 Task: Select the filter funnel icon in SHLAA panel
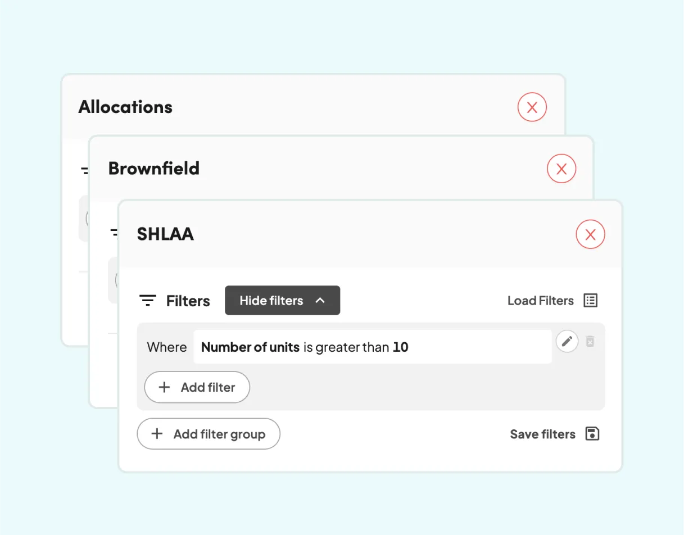point(147,300)
